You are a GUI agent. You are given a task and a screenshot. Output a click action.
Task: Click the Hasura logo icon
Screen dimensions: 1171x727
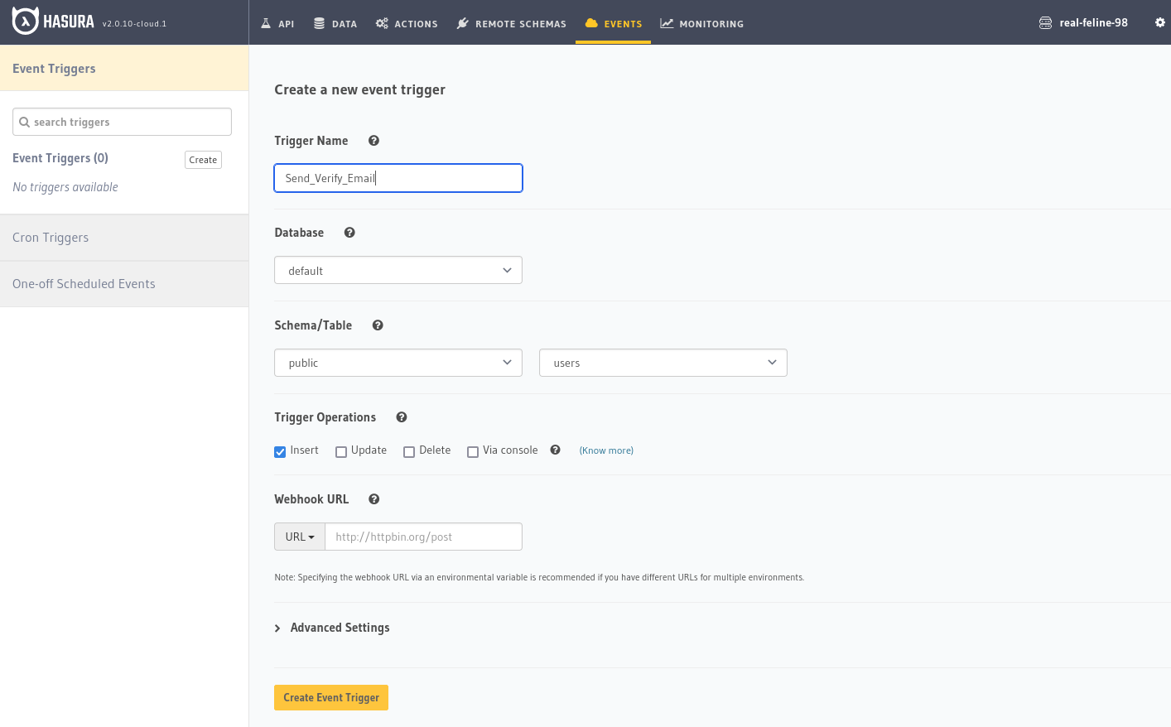click(x=26, y=22)
